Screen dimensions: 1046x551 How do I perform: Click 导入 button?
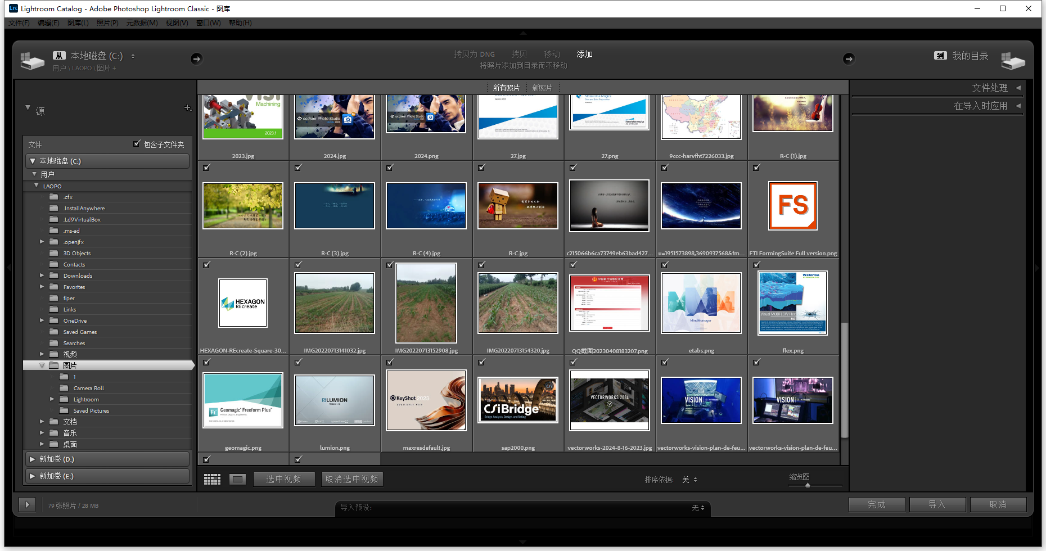pos(937,504)
